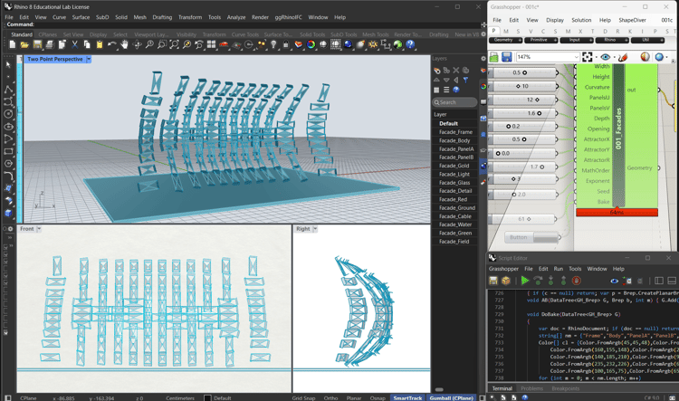Toggle Osnap in the status bar
679x401 pixels.
pos(378,398)
